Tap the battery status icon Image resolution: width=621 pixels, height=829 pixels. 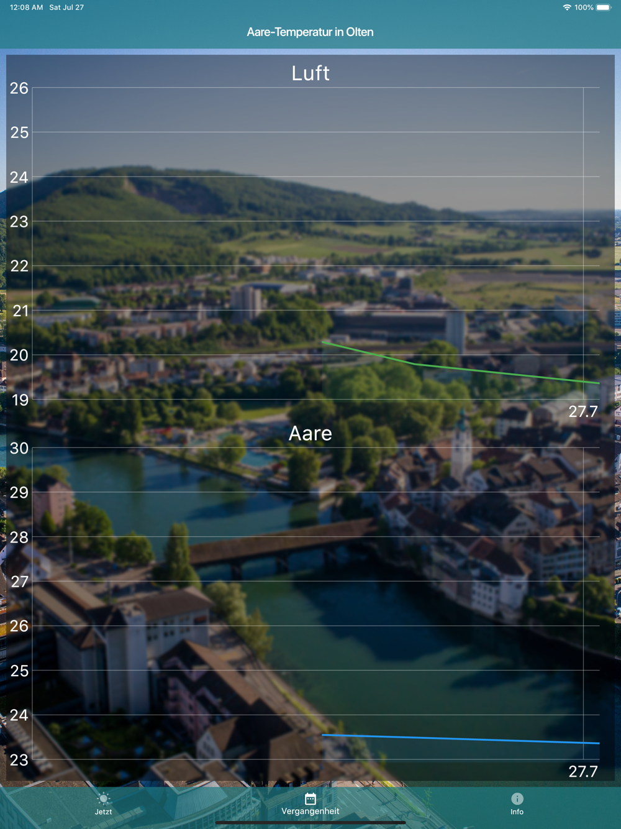click(604, 7)
